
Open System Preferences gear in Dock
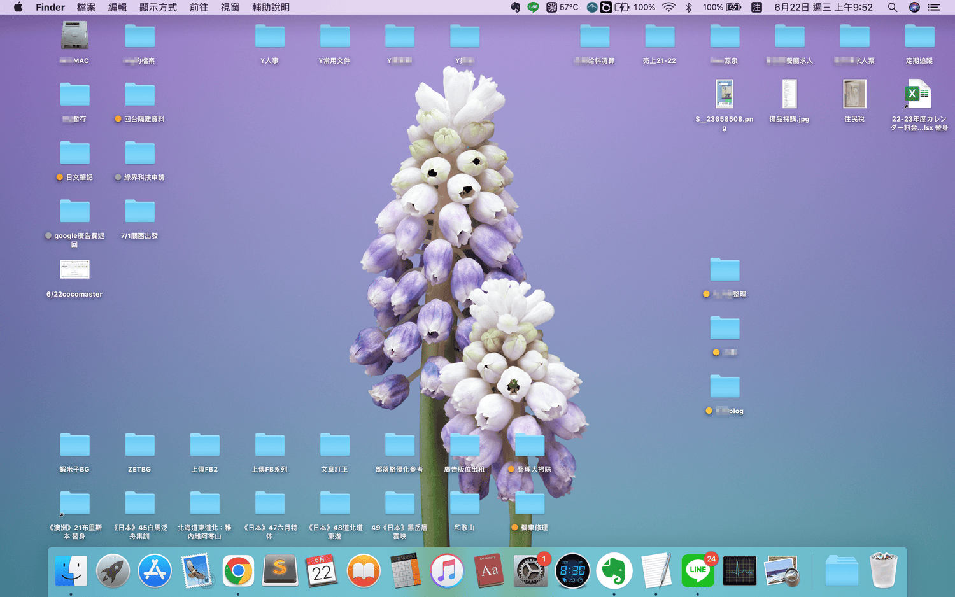530,571
